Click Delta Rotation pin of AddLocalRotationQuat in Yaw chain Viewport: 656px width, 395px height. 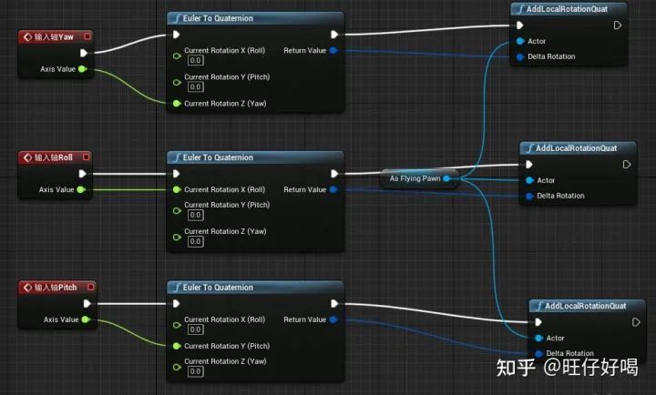coord(520,56)
